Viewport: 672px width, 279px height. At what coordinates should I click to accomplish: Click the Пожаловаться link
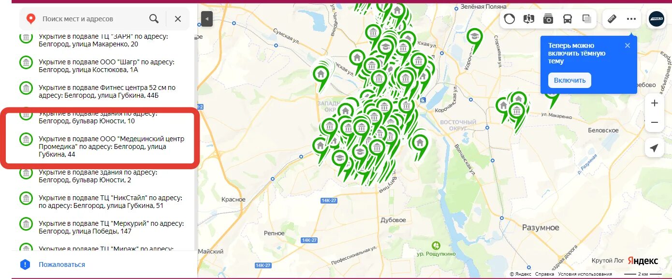62,264
